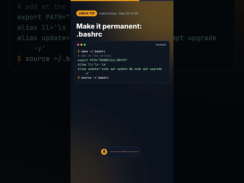
Task: Click the green dot in terminal window
Action: [x=85, y=45]
